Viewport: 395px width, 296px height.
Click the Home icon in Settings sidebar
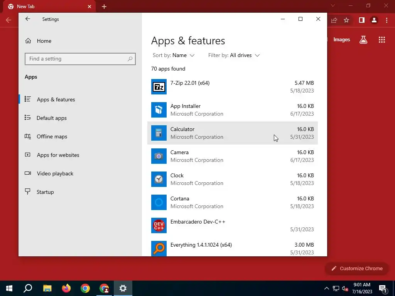pyautogui.click(x=28, y=41)
